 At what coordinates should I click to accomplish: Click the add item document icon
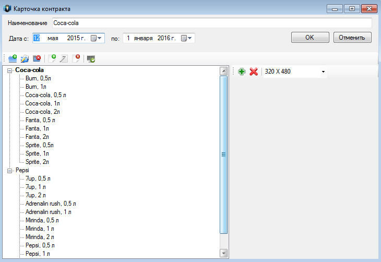click(x=52, y=58)
